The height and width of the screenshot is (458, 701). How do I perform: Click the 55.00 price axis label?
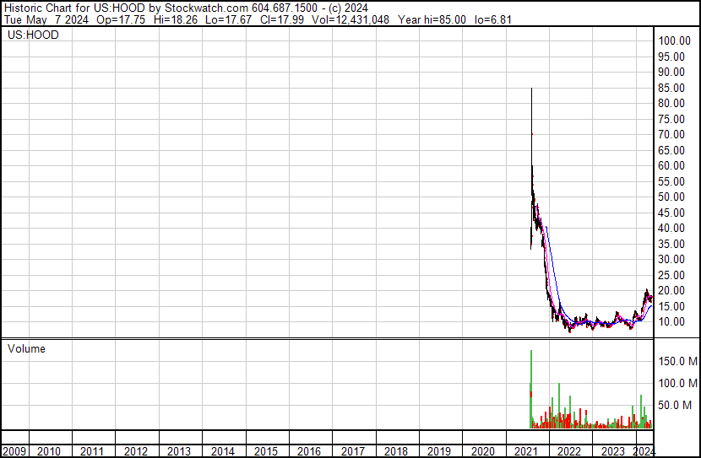coord(671,181)
